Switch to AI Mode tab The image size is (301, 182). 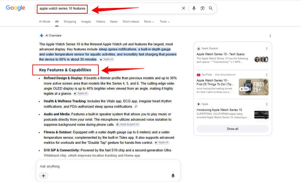coord(44,22)
